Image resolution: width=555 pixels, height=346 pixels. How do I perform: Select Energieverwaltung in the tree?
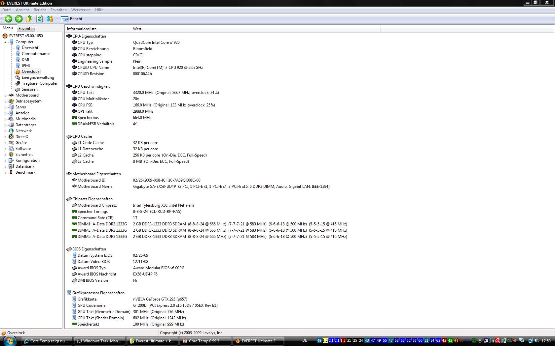tap(38, 77)
